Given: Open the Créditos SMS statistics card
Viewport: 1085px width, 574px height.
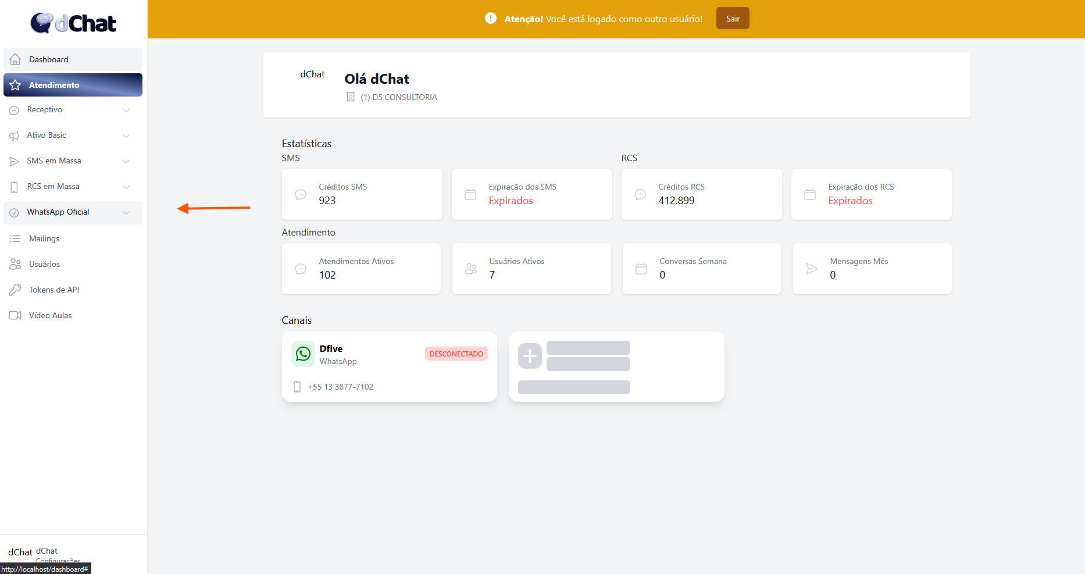Looking at the screenshot, I should point(362,194).
